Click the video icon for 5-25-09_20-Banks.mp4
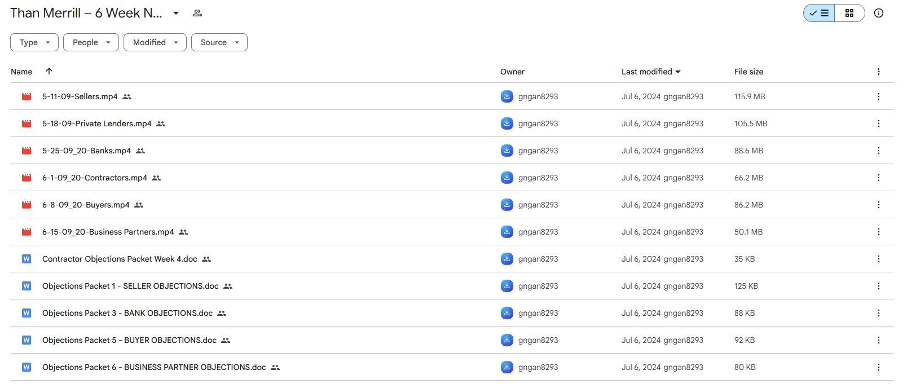 27,151
